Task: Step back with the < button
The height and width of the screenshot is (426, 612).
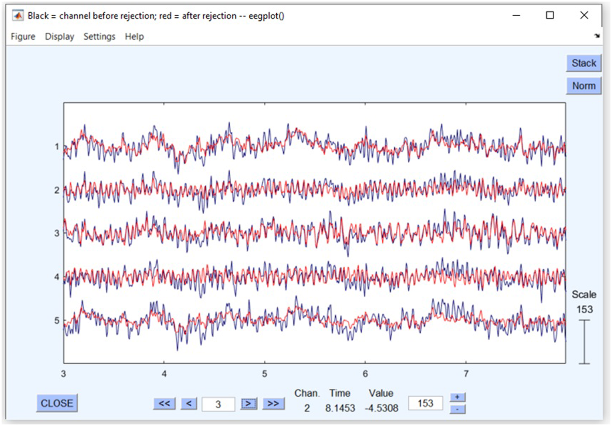Action: 189,403
